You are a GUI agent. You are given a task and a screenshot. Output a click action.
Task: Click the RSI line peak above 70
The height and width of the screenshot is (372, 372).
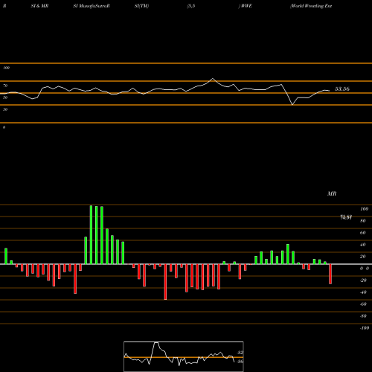coord(213,79)
